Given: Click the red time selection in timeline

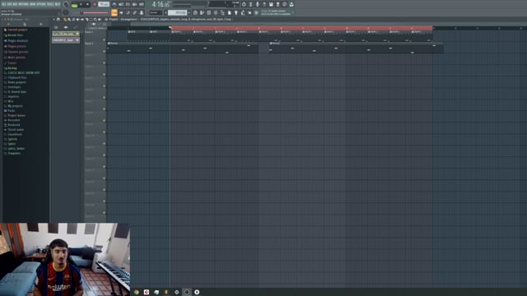Looking at the screenshot, I should point(301,29).
